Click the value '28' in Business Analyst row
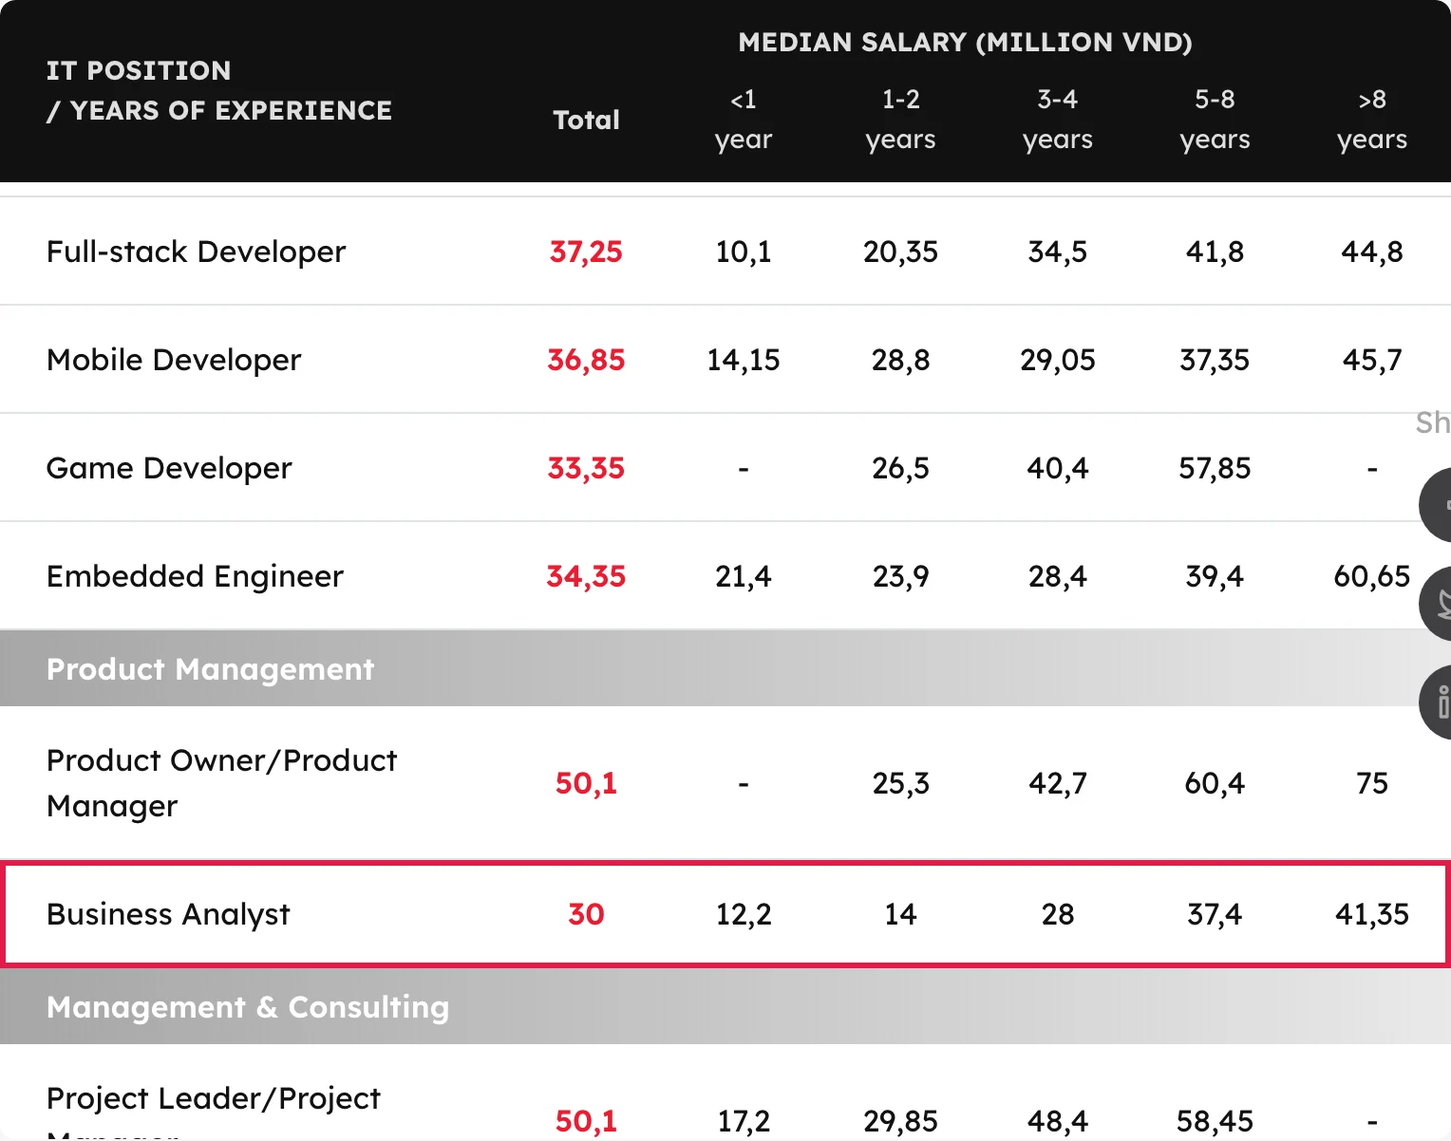This screenshot has height=1141, width=1451. coord(1058,914)
